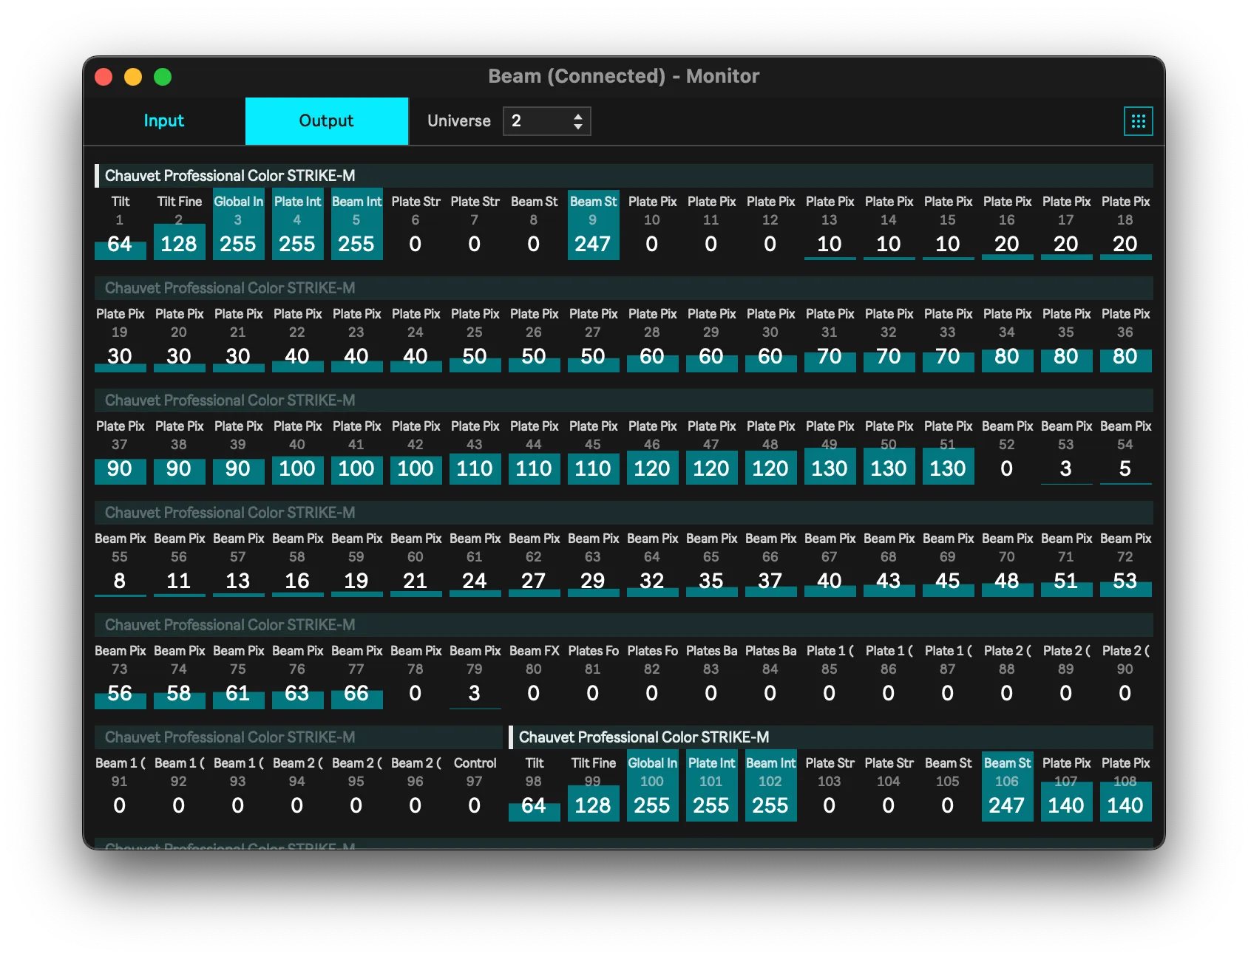This screenshot has height=959, width=1248.
Task: Select the Output tab
Action: [x=326, y=121]
